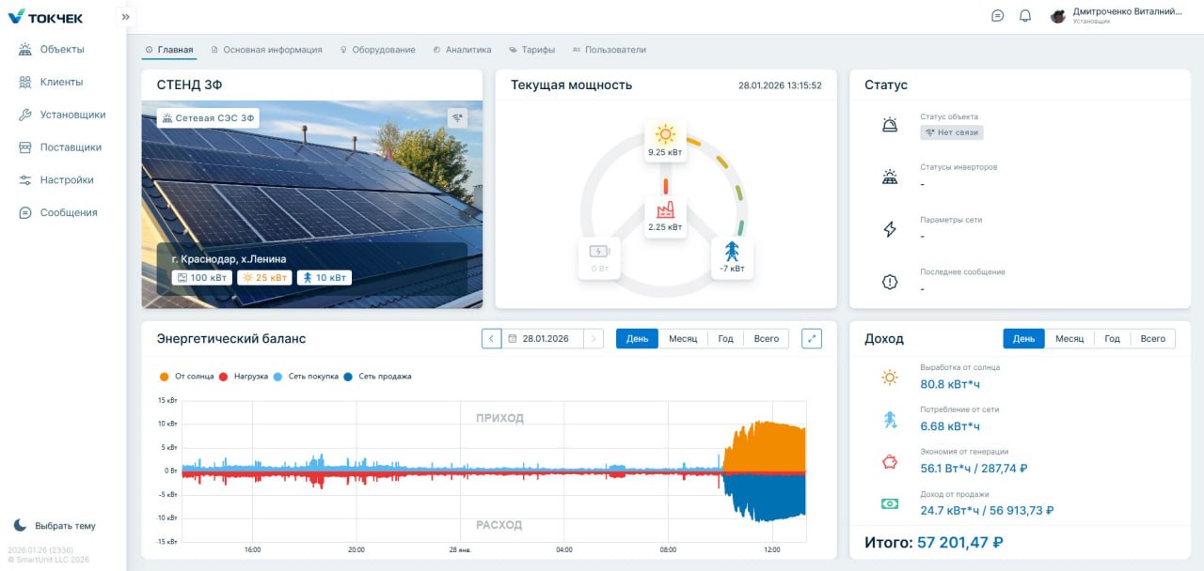Open the date picker showing 28.01.2026

click(542, 338)
